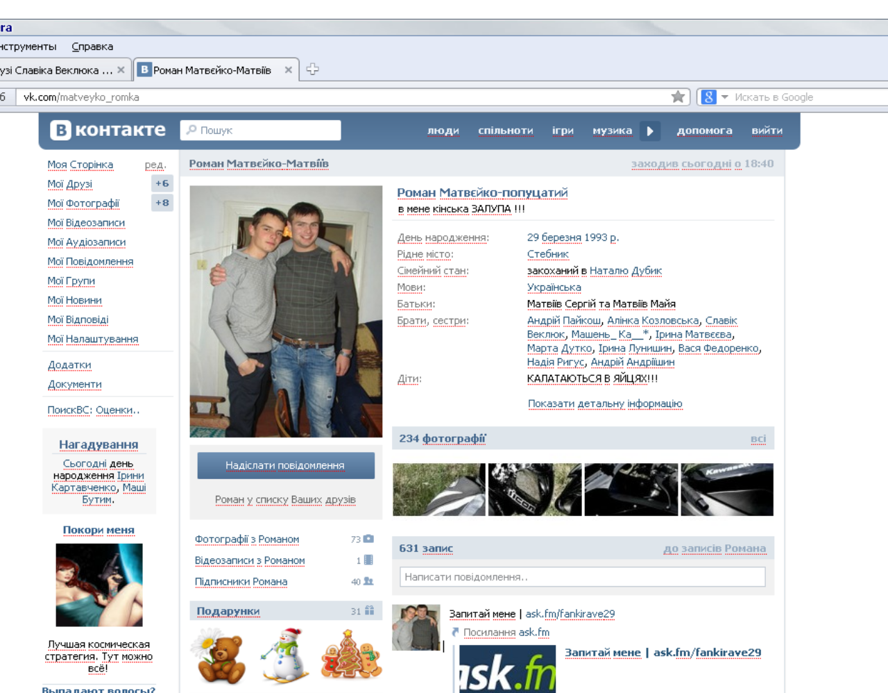
Task: Open Мої Друзі in the sidebar
Action: click(x=70, y=184)
